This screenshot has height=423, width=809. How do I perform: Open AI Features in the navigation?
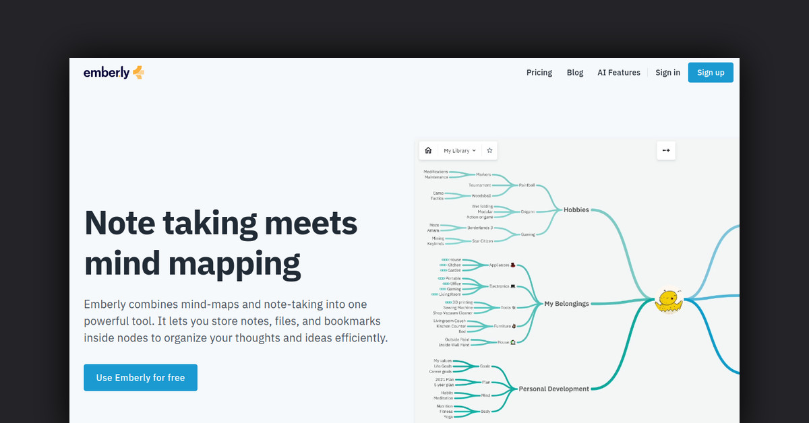(x=618, y=73)
